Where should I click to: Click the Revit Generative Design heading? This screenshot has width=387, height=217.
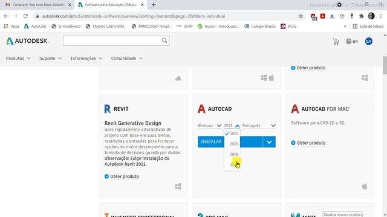[133, 123]
